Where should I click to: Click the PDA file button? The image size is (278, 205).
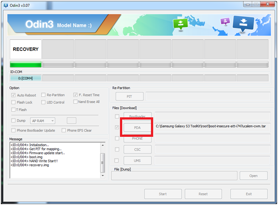(137, 128)
